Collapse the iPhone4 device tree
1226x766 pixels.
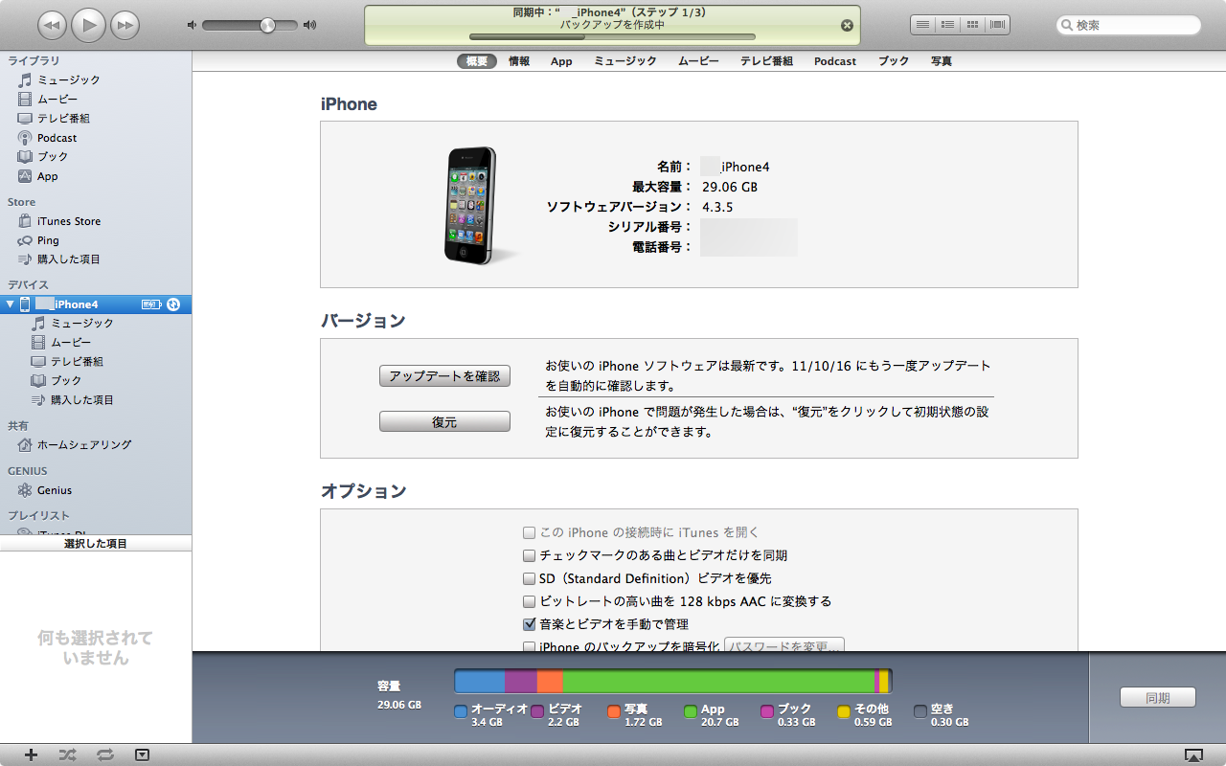point(11,304)
